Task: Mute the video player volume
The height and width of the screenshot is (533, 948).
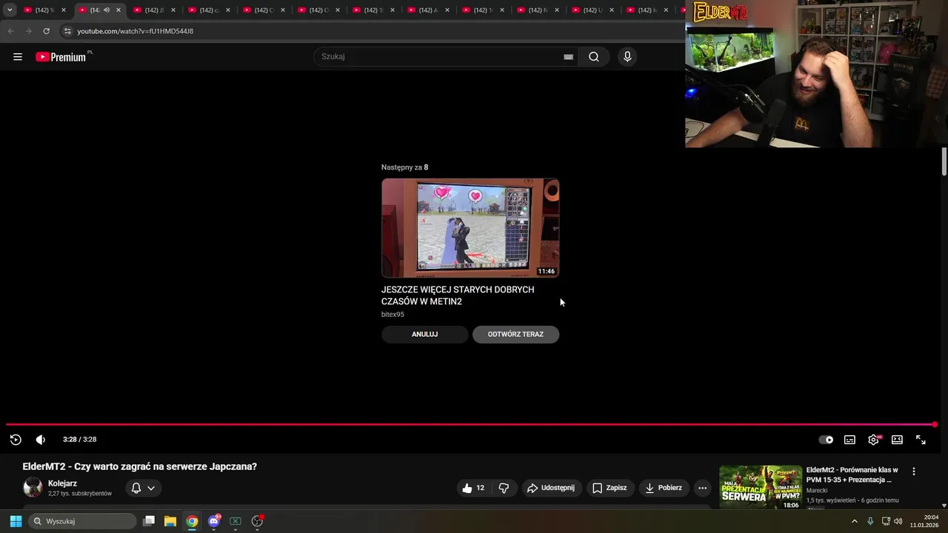Action: [41, 440]
